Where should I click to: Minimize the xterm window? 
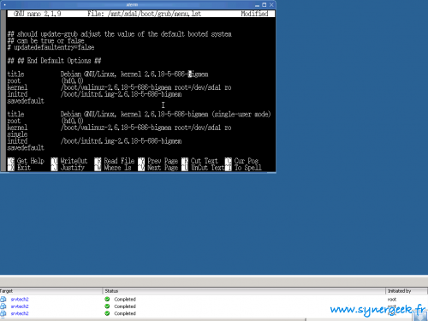point(257,5)
